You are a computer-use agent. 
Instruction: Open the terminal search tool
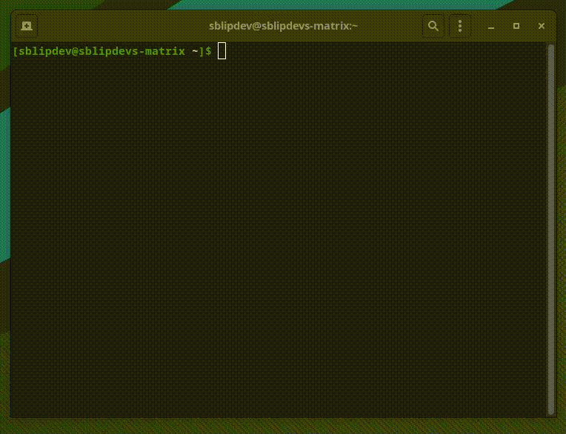(433, 26)
